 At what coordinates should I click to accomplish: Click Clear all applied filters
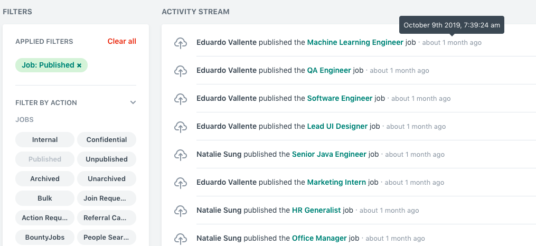pos(121,41)
